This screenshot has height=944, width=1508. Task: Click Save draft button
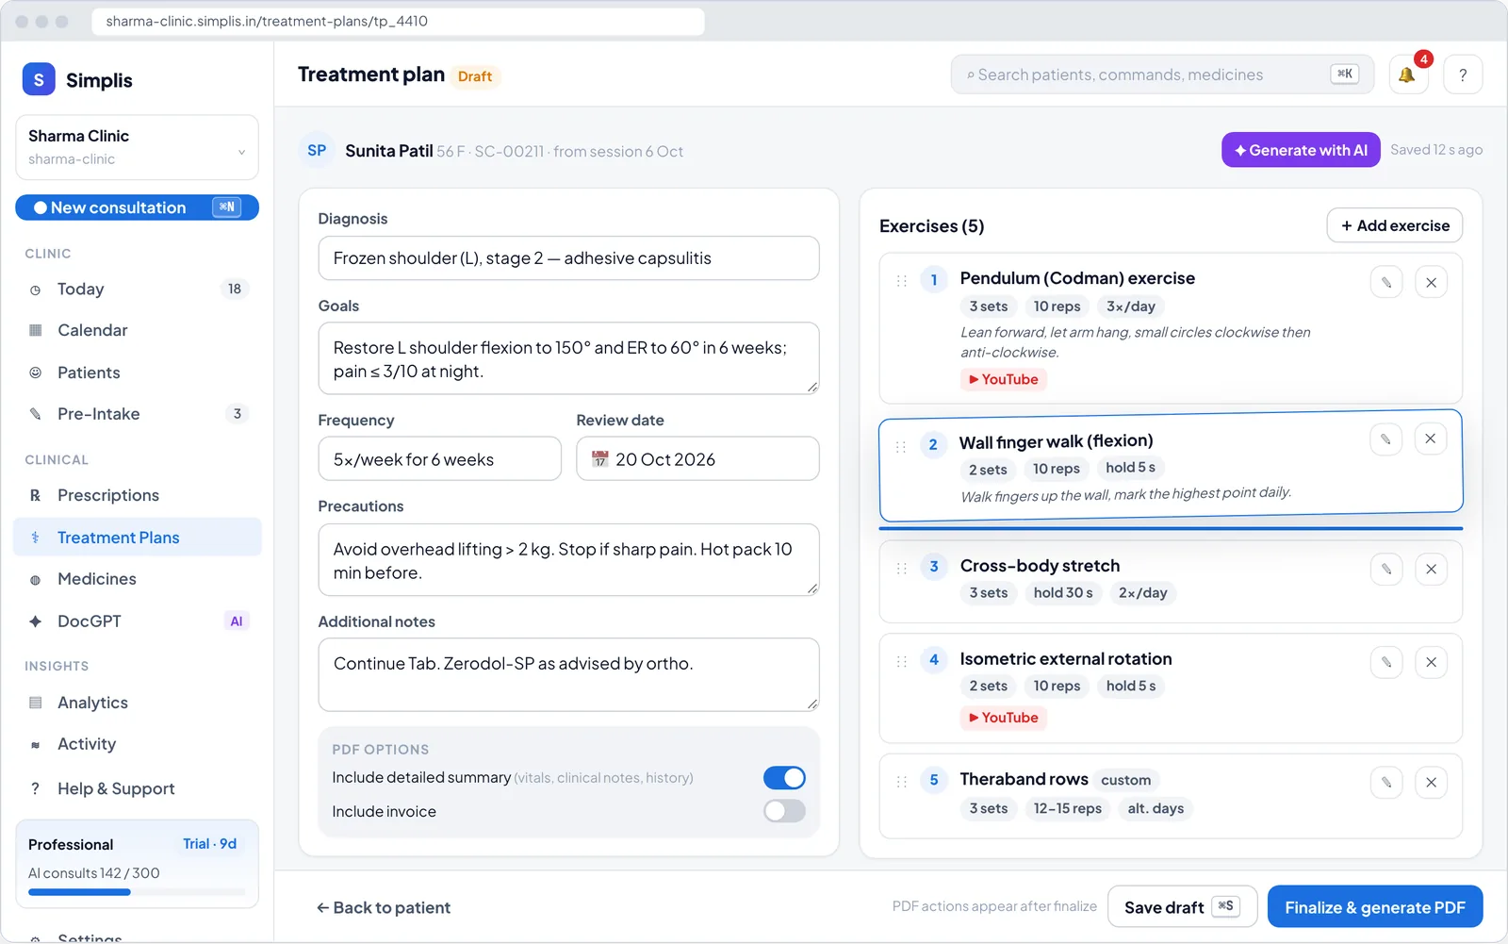tap(1182, 907)
